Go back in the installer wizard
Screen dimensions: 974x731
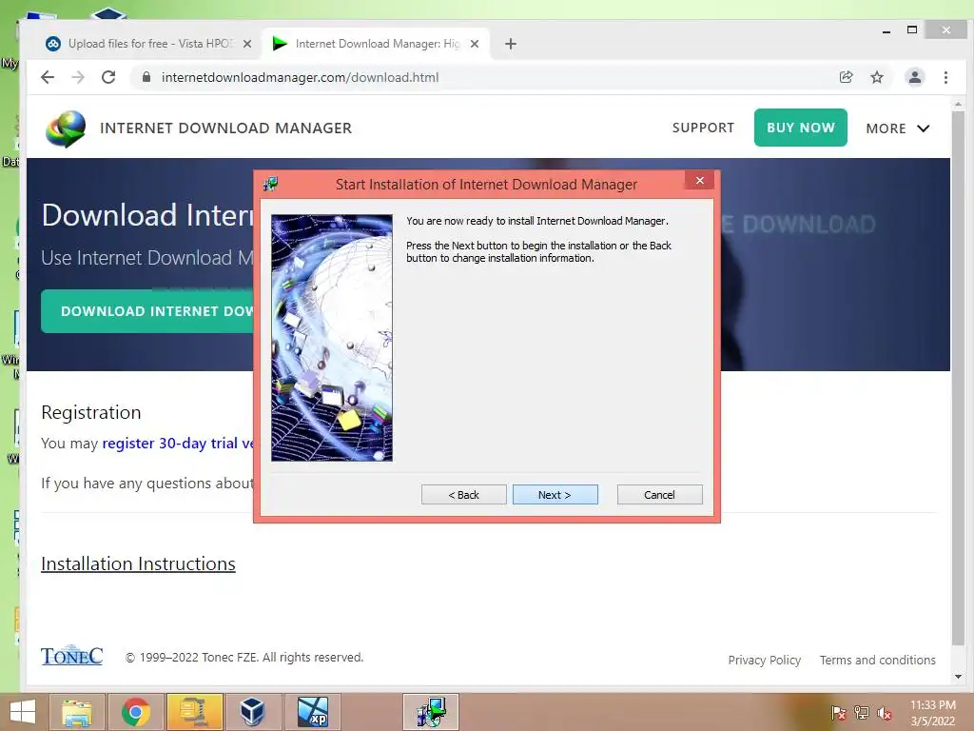(x=463, y=495)
